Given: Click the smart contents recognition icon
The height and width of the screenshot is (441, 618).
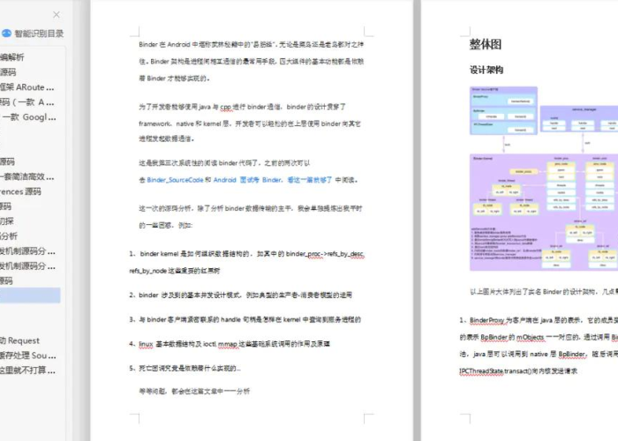Looking at the screenshot, I should [6, 34].
